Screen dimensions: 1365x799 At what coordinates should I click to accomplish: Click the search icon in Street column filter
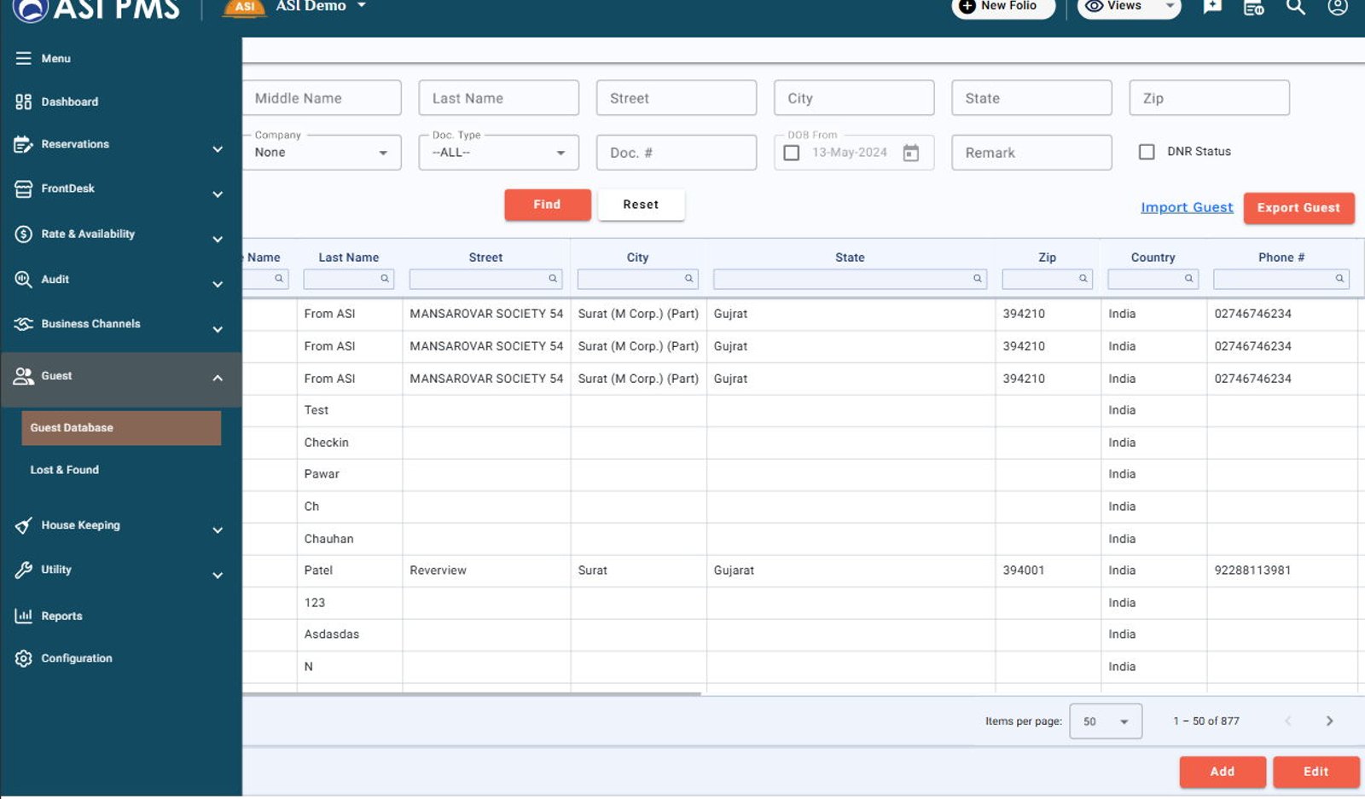pyautogui.click(x=553, y=279)
